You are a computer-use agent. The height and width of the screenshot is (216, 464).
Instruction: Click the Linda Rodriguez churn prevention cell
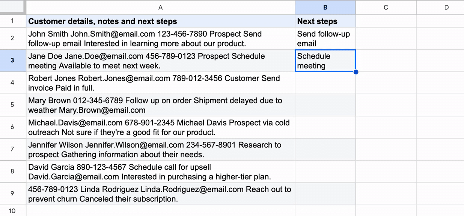(160, 193)
